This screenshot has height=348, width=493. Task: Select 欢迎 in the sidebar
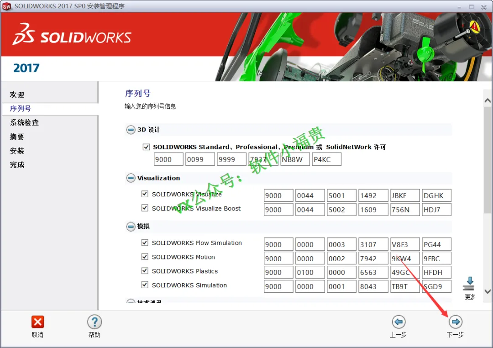[x=17, y=95]
